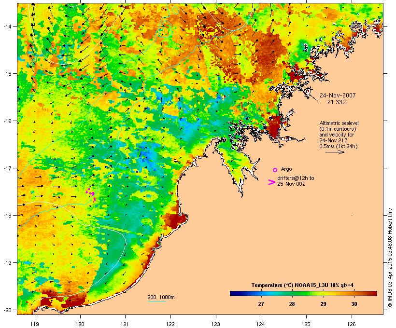Image resolution: width=396 pixels, height=328 pixels.
Task: Click the longitude label 122
Action: (170, 324)
